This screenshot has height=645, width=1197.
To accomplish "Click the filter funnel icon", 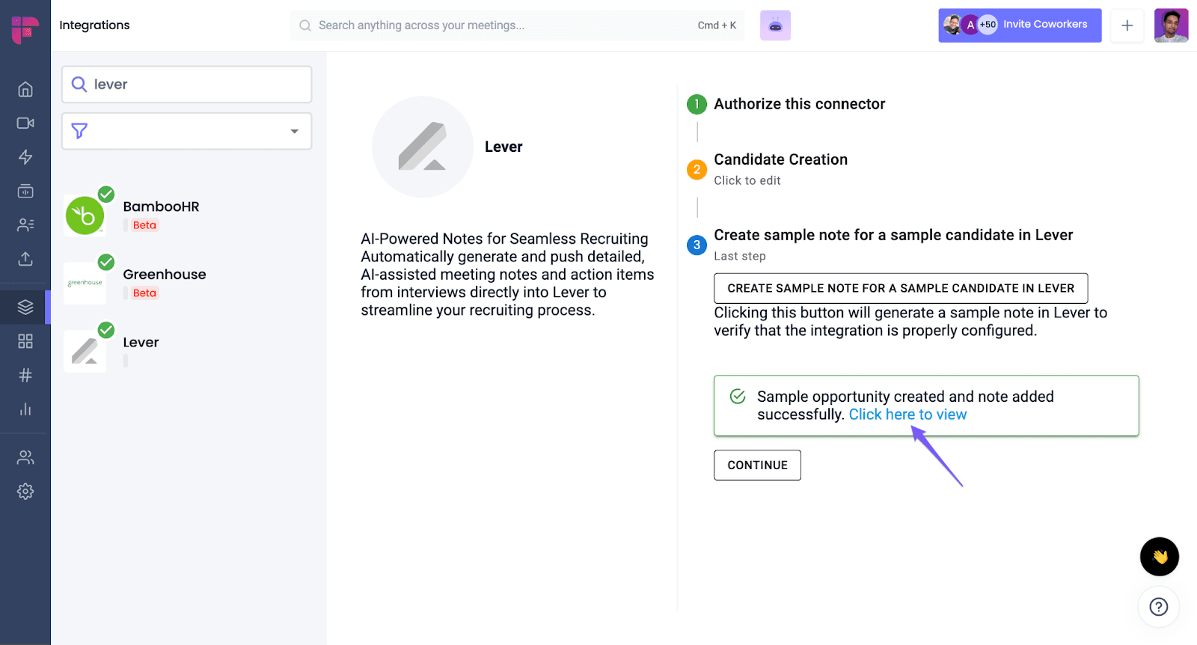I will tap(79, 132).
